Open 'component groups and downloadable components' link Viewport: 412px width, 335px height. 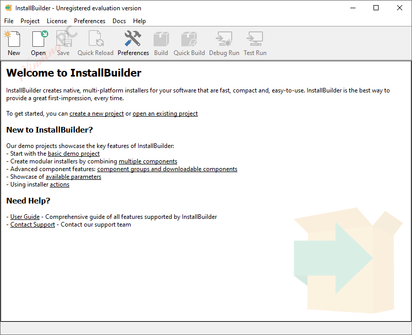(x=167, y=169)
